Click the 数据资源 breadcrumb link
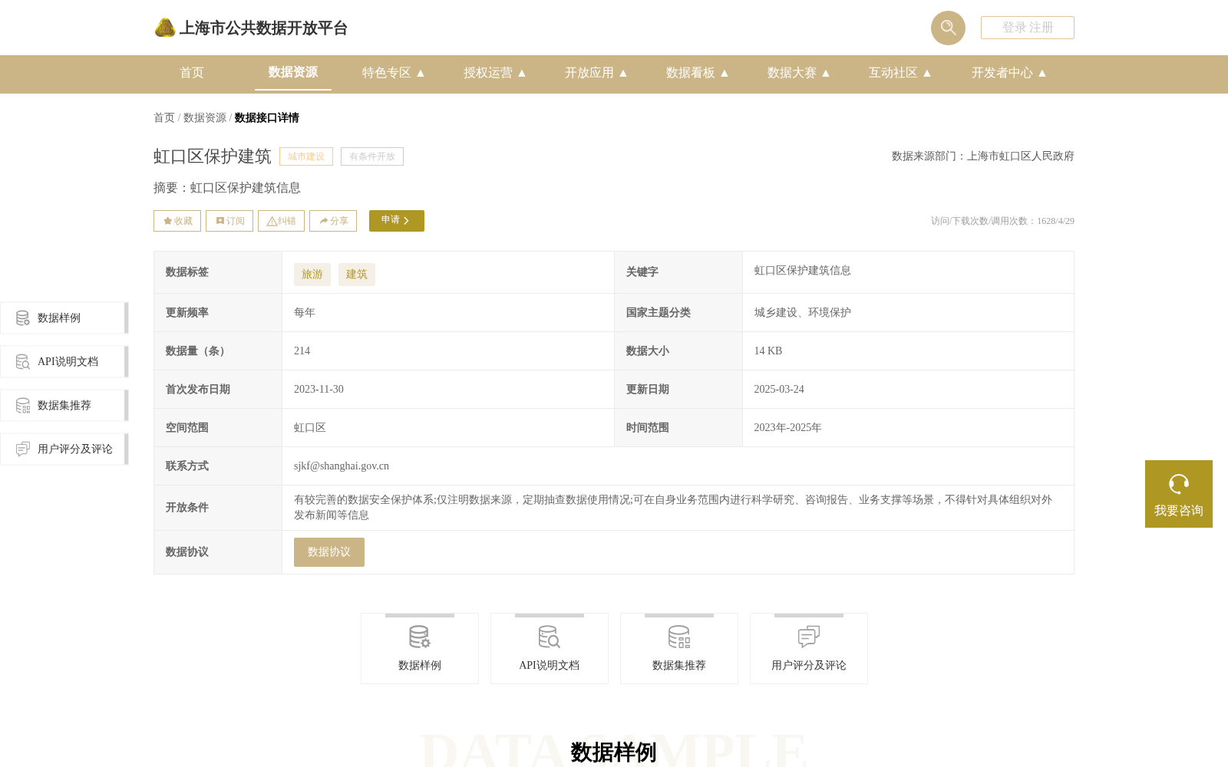 click(x=205, y=118)
